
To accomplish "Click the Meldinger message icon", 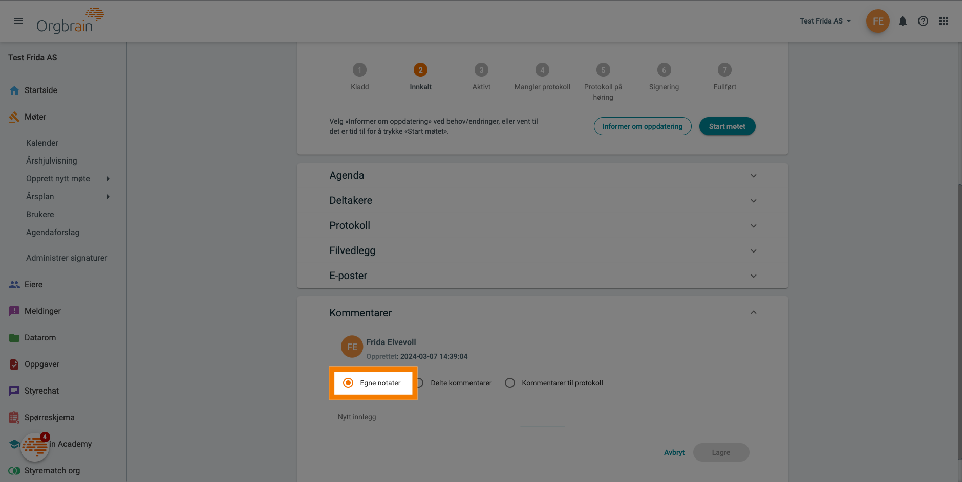I will (14, 311).
